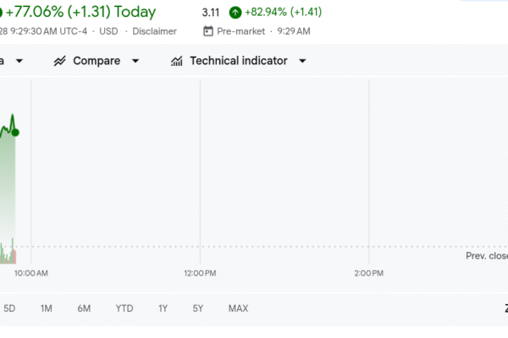Switch to the 5D range tab

tap(10, 308)
